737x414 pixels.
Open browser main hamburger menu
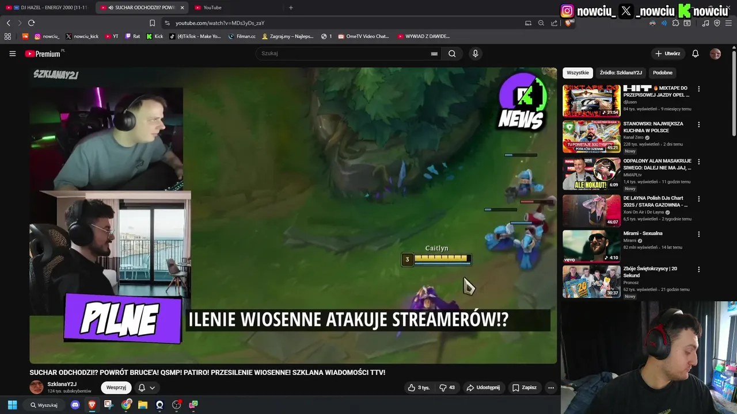point(728,23)
